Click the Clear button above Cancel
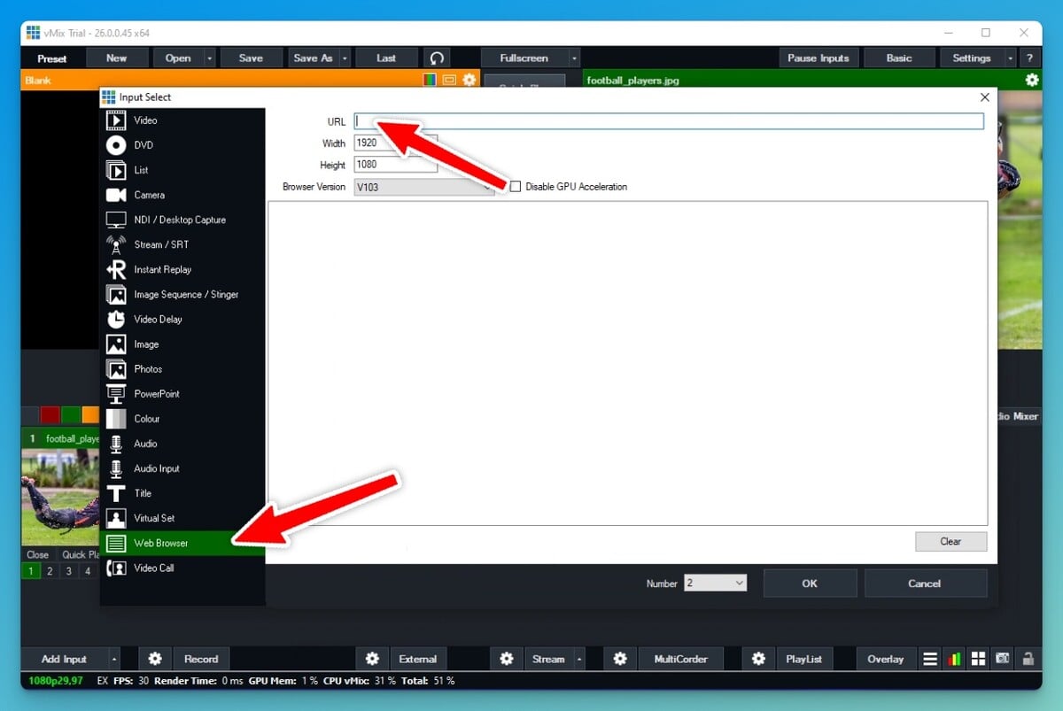Viewport: 1063px width, 711px height. 950,541
